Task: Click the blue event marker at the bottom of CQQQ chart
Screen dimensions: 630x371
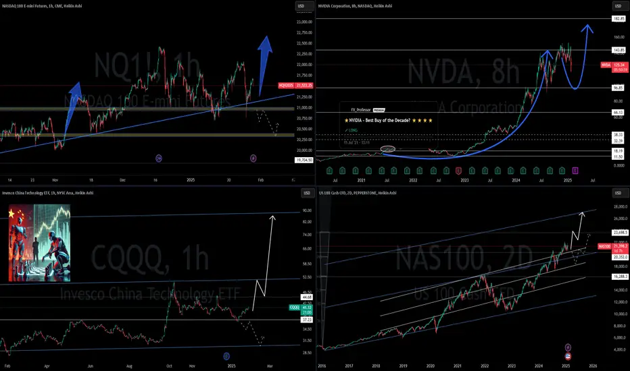Action: pyautogui.click(x=226, y=355)
